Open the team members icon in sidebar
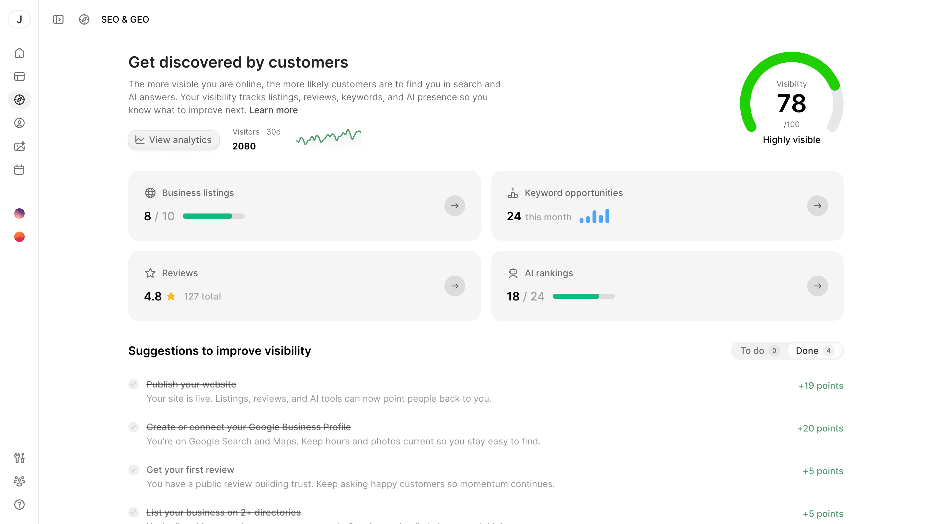This screenshot has height=524, width=933. click(19, 481)
